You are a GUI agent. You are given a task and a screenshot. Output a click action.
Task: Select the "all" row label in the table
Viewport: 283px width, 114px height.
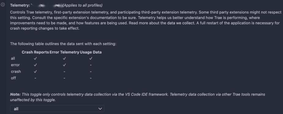click(x=13, y=58)
